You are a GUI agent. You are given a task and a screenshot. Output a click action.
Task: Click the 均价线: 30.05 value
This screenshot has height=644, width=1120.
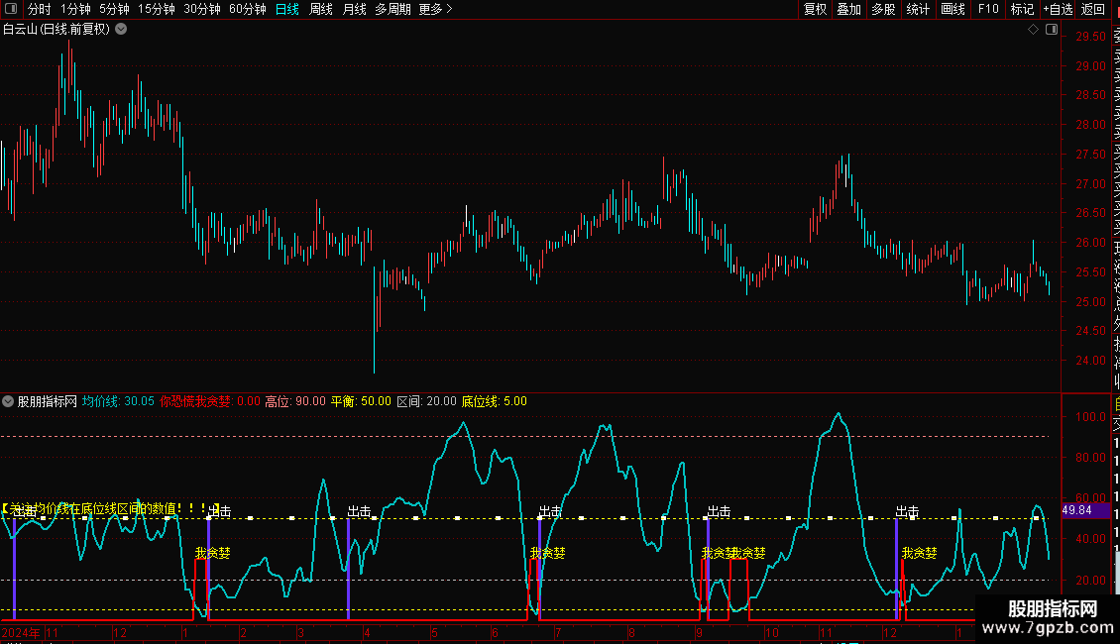[118, 401]
